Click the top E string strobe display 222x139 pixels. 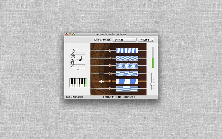[x=127, y=51]
